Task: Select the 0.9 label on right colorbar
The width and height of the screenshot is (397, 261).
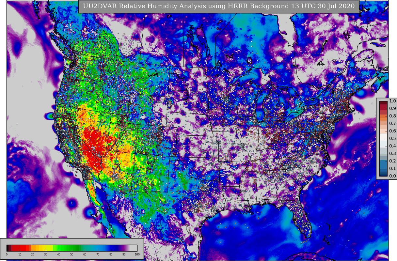Action: point(392,109)
